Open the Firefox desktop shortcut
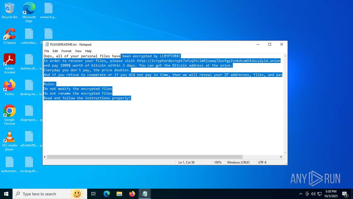The image size is (353, 199). 10,88
